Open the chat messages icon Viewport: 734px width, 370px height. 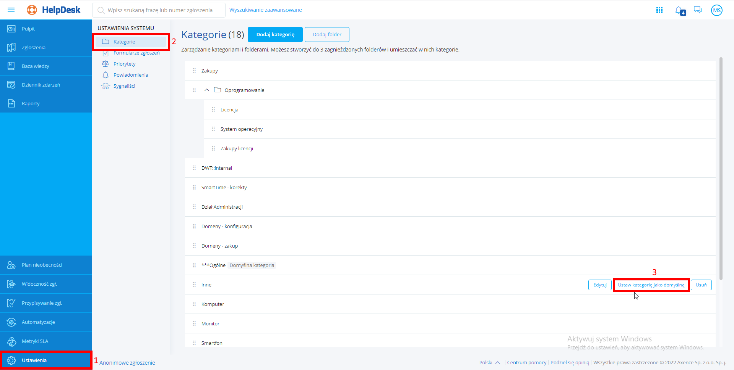click(698, 10)
